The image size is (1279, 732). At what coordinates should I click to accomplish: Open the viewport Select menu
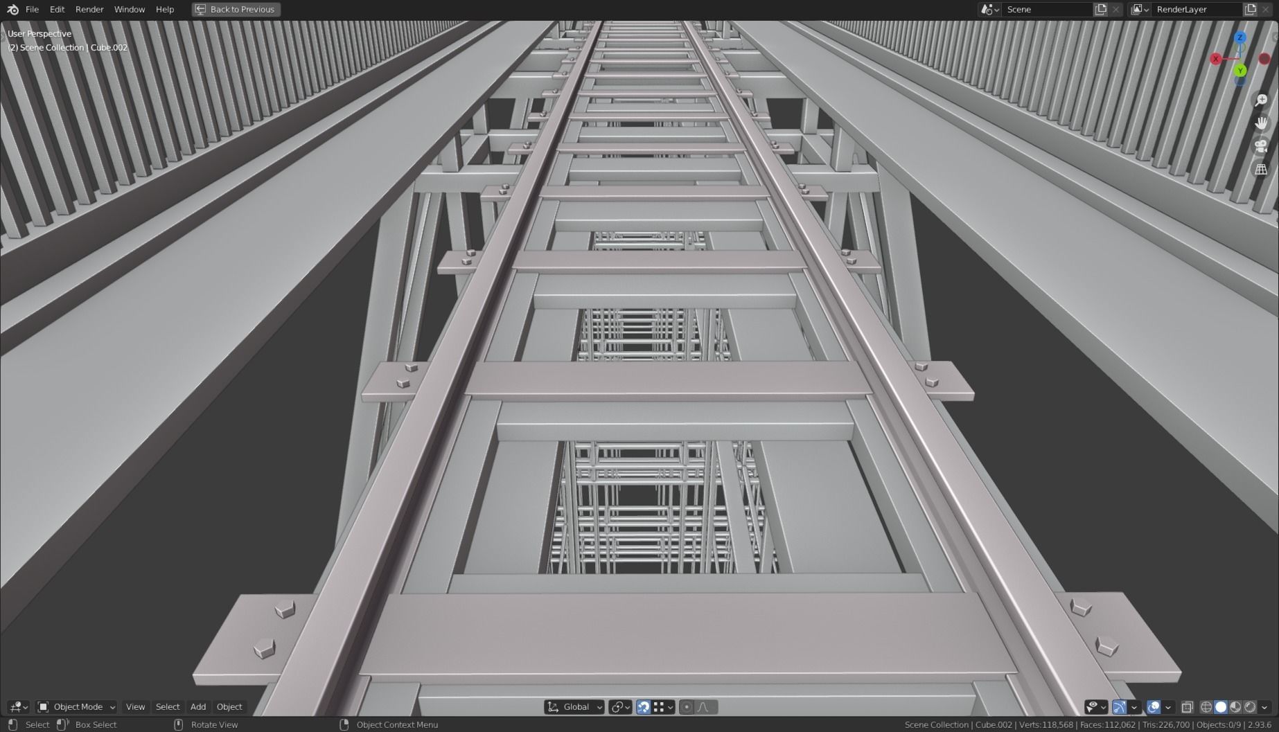168,707
